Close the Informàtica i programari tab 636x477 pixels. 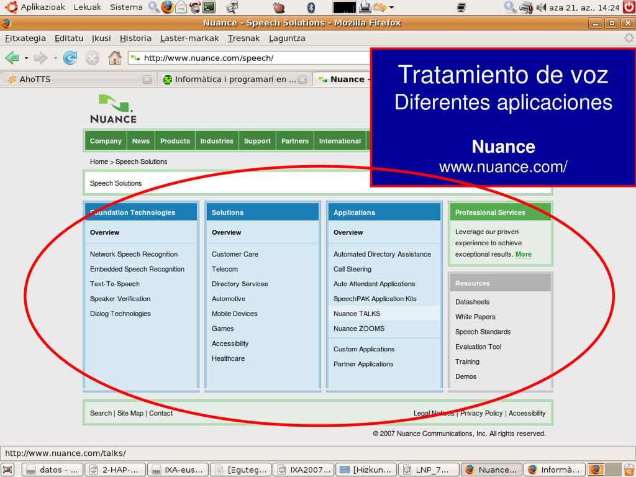(302, 79)
